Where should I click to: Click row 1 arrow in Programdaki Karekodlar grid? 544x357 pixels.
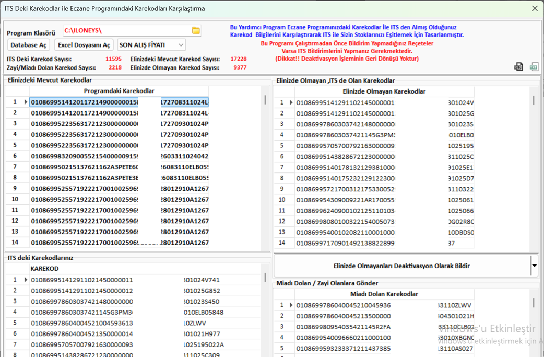point(26,102)
